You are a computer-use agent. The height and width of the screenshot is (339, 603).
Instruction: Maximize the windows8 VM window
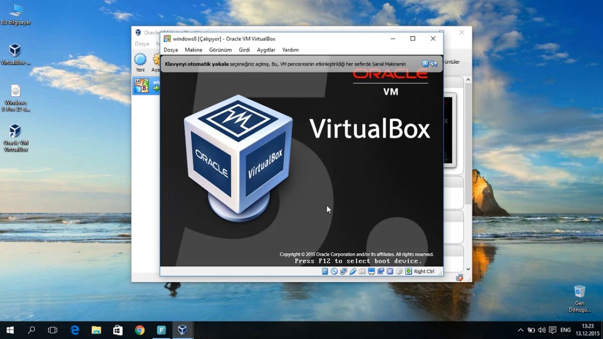(x=413, y=39)
